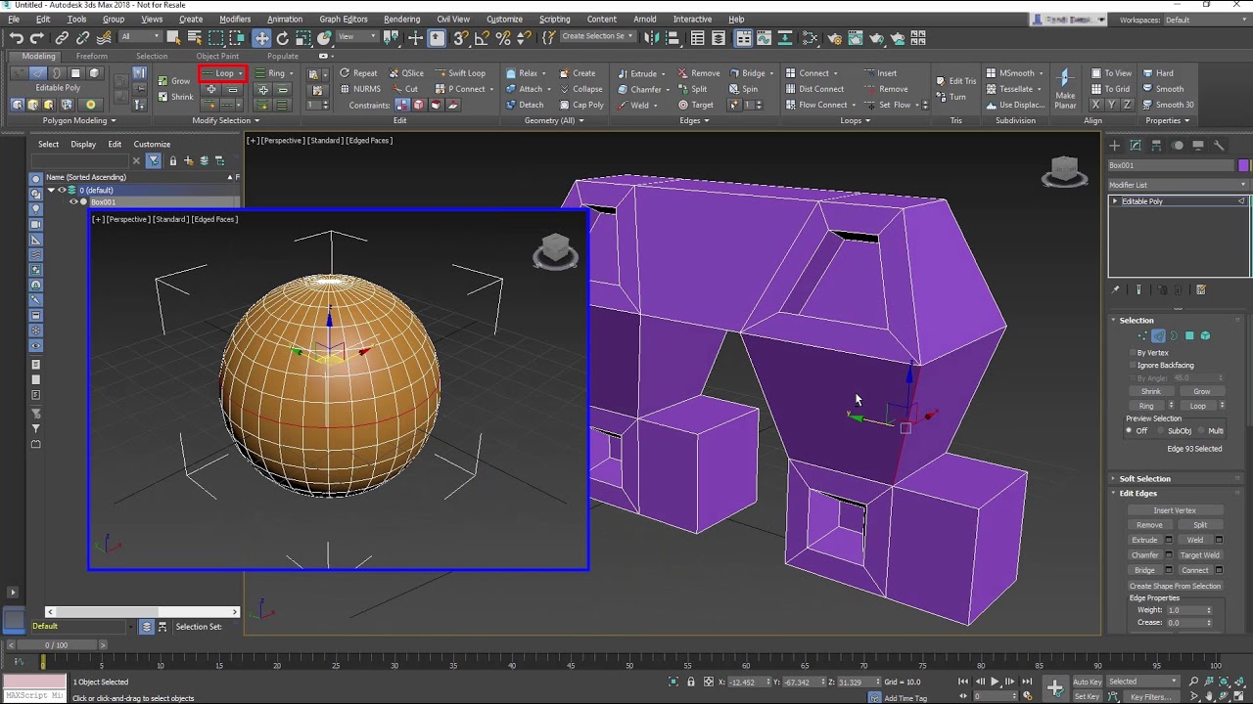
Task: Collapse the Soft Selection rollout
Action: click(x=1144, y=478)
